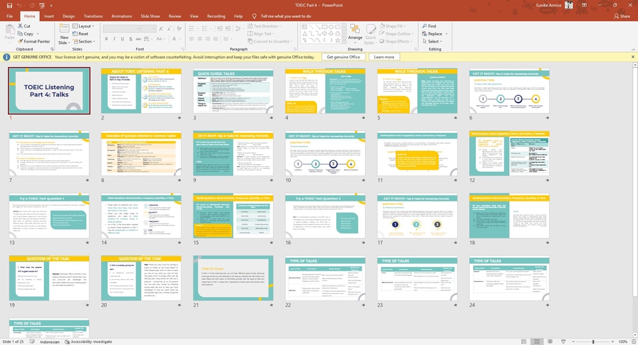Add a New Slide
Screen dimensions: 638x345
click(x=64, y=34)
